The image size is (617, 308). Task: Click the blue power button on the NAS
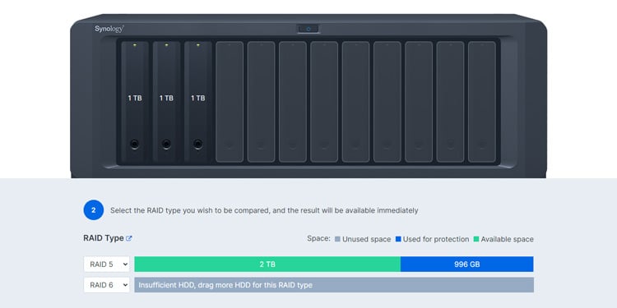[x=308, y=29]
